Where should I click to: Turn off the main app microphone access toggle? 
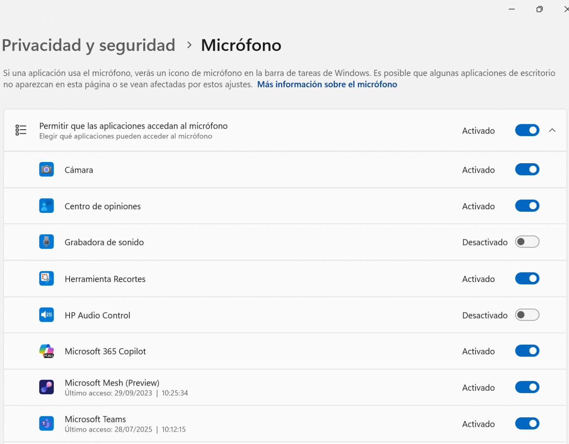pyautogui.click(x=527, y=130)
